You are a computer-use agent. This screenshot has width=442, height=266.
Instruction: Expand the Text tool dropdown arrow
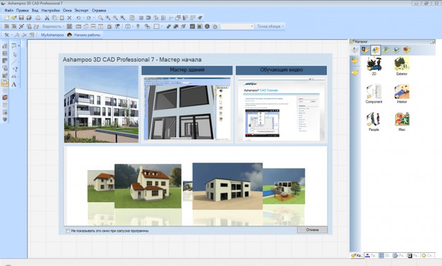[19, 84]
